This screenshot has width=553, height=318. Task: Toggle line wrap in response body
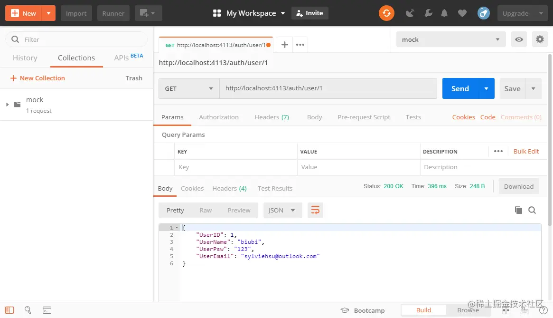[x=315, y=210]
